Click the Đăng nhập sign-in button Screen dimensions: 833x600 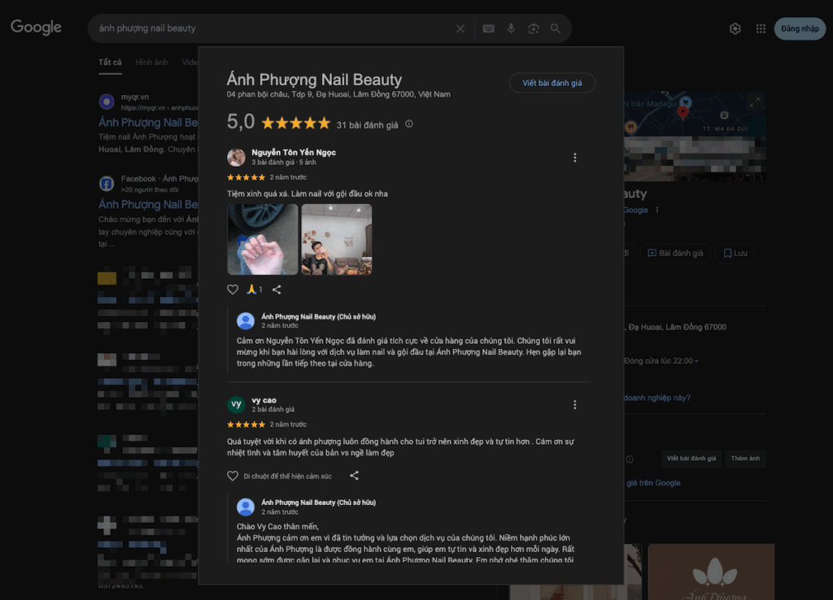click(x=800, y=28)
